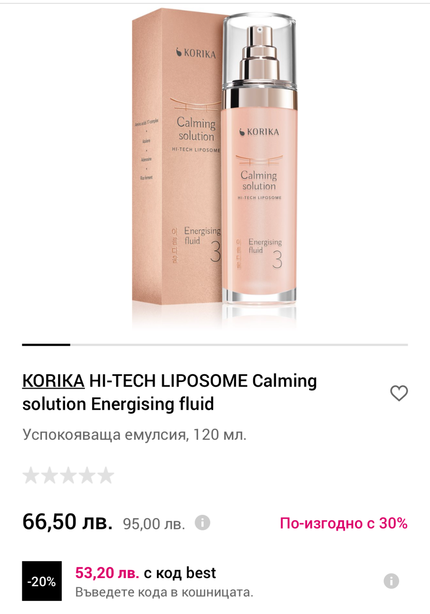430x614 pixels.
Task: Select the fifth rating star
Action: (105, 475)
